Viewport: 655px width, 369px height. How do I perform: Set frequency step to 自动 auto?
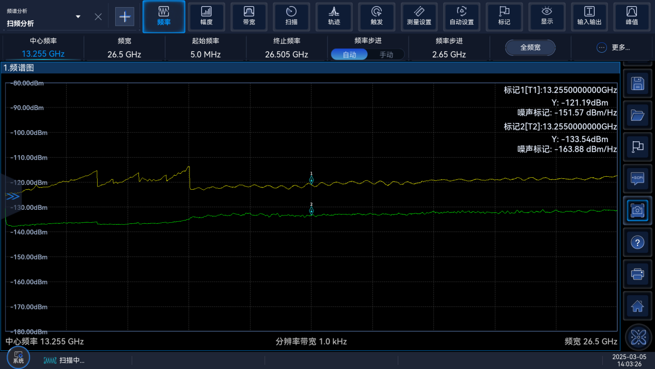coord(350,54)
